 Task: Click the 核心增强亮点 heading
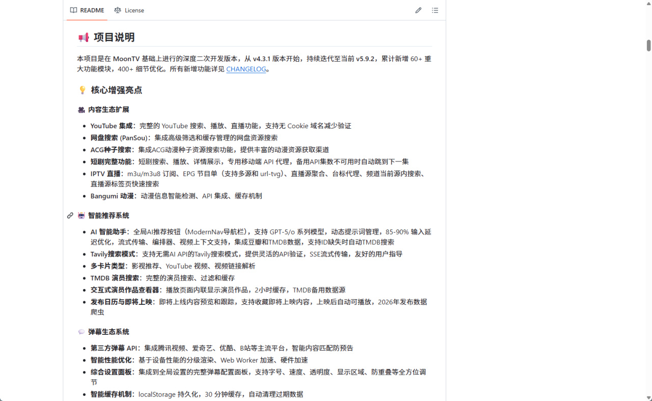[x=117, y=90]
